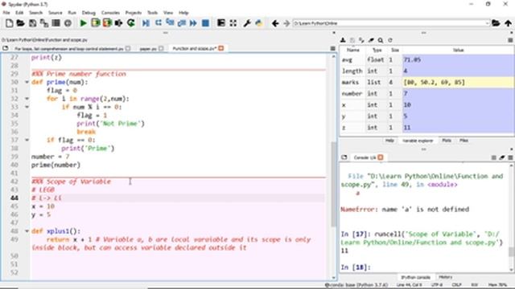Viewport: 515px width, 289px height.
Task: Continue execution debug icon
Action: (193, 23)
